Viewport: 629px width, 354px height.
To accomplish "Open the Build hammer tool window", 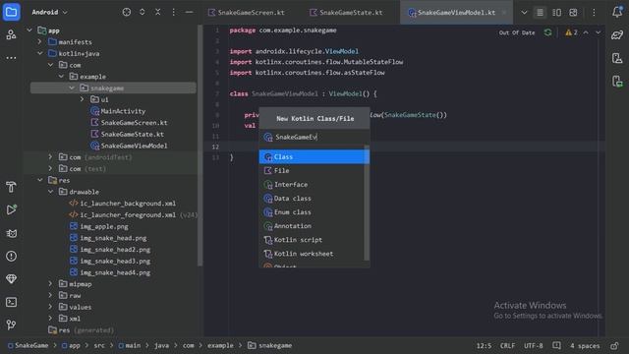I will click(x=11, y=187).
